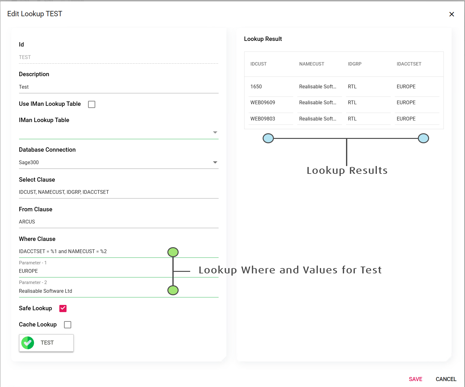Edit the Select Clause field

coord(118,192)
